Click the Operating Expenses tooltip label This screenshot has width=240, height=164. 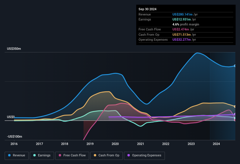coord(153,40)
